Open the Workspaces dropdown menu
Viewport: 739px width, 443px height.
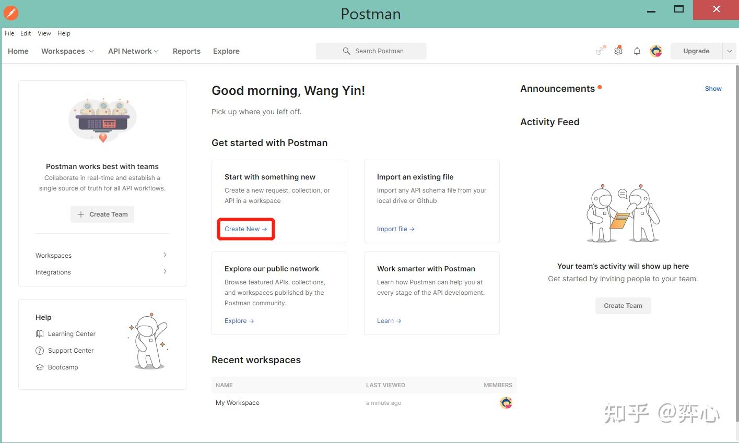click(67, 51)
